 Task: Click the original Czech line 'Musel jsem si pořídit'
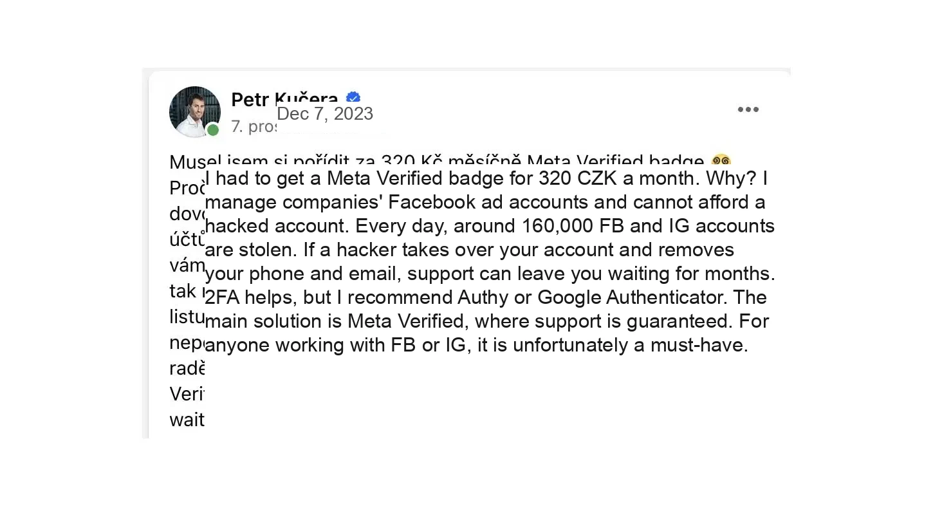438,160
